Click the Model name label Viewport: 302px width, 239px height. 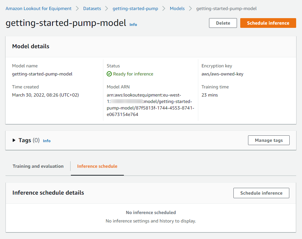tap(25, 66)
